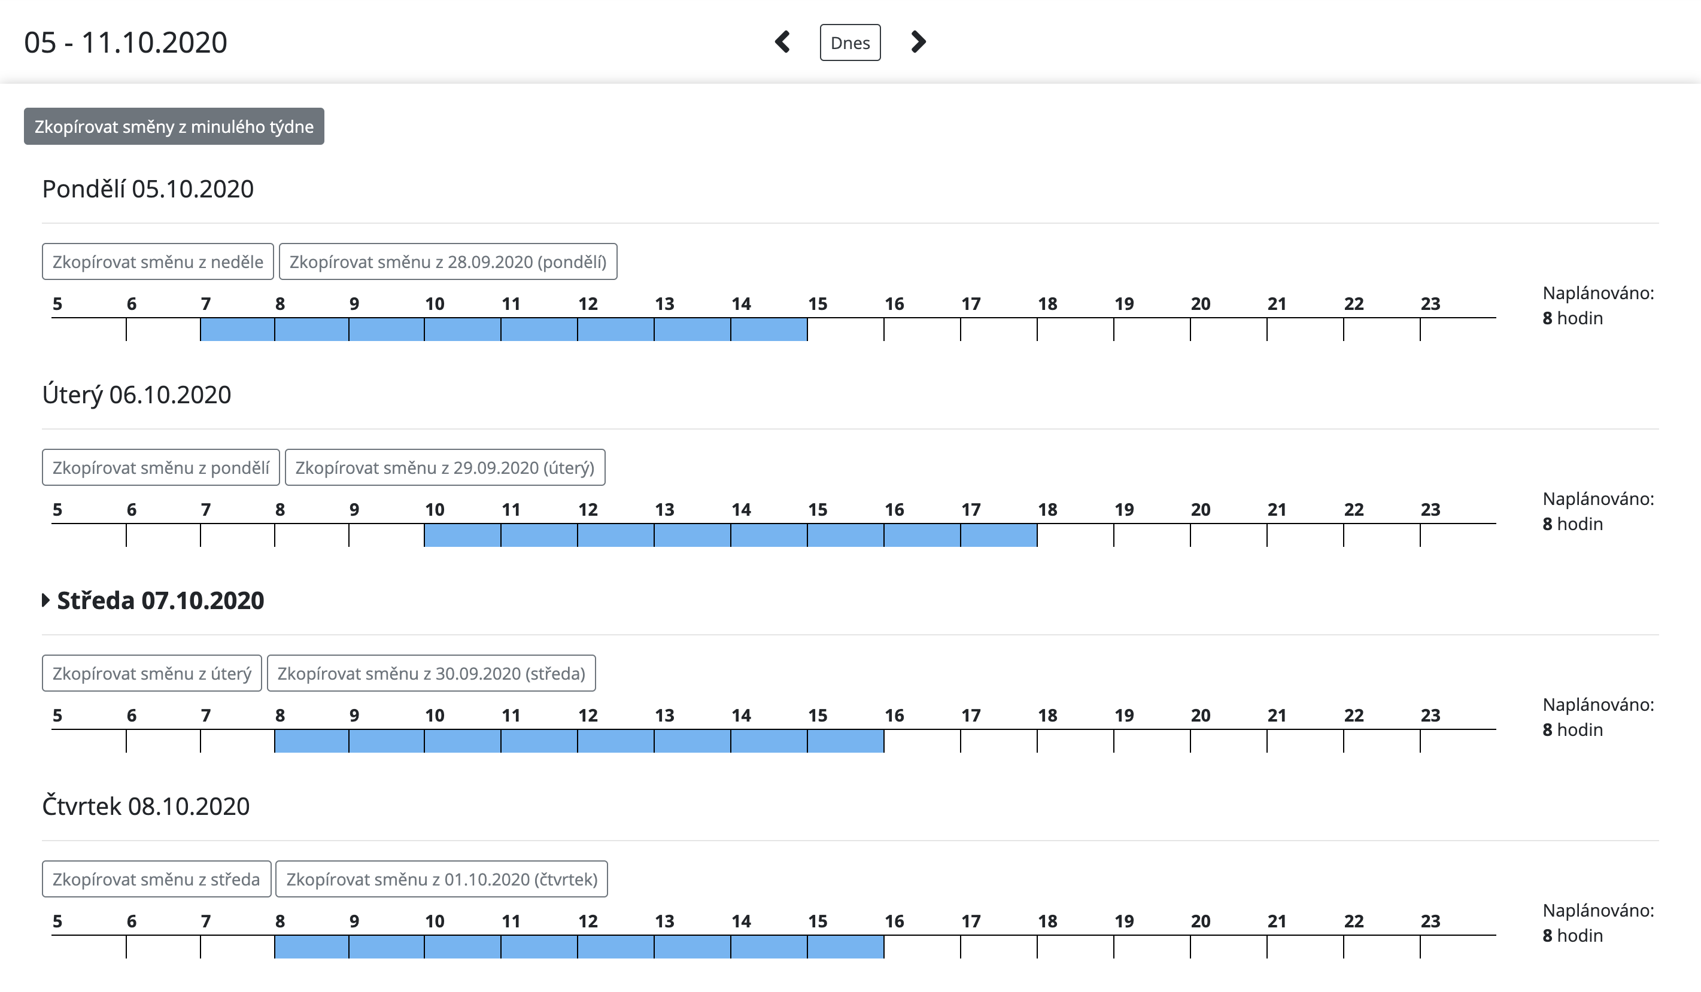The height and width of the screenshot is (992, 1701).
Task: Copy shift from 28.09.2020 (pondělí)
Action: pos(448,262)
